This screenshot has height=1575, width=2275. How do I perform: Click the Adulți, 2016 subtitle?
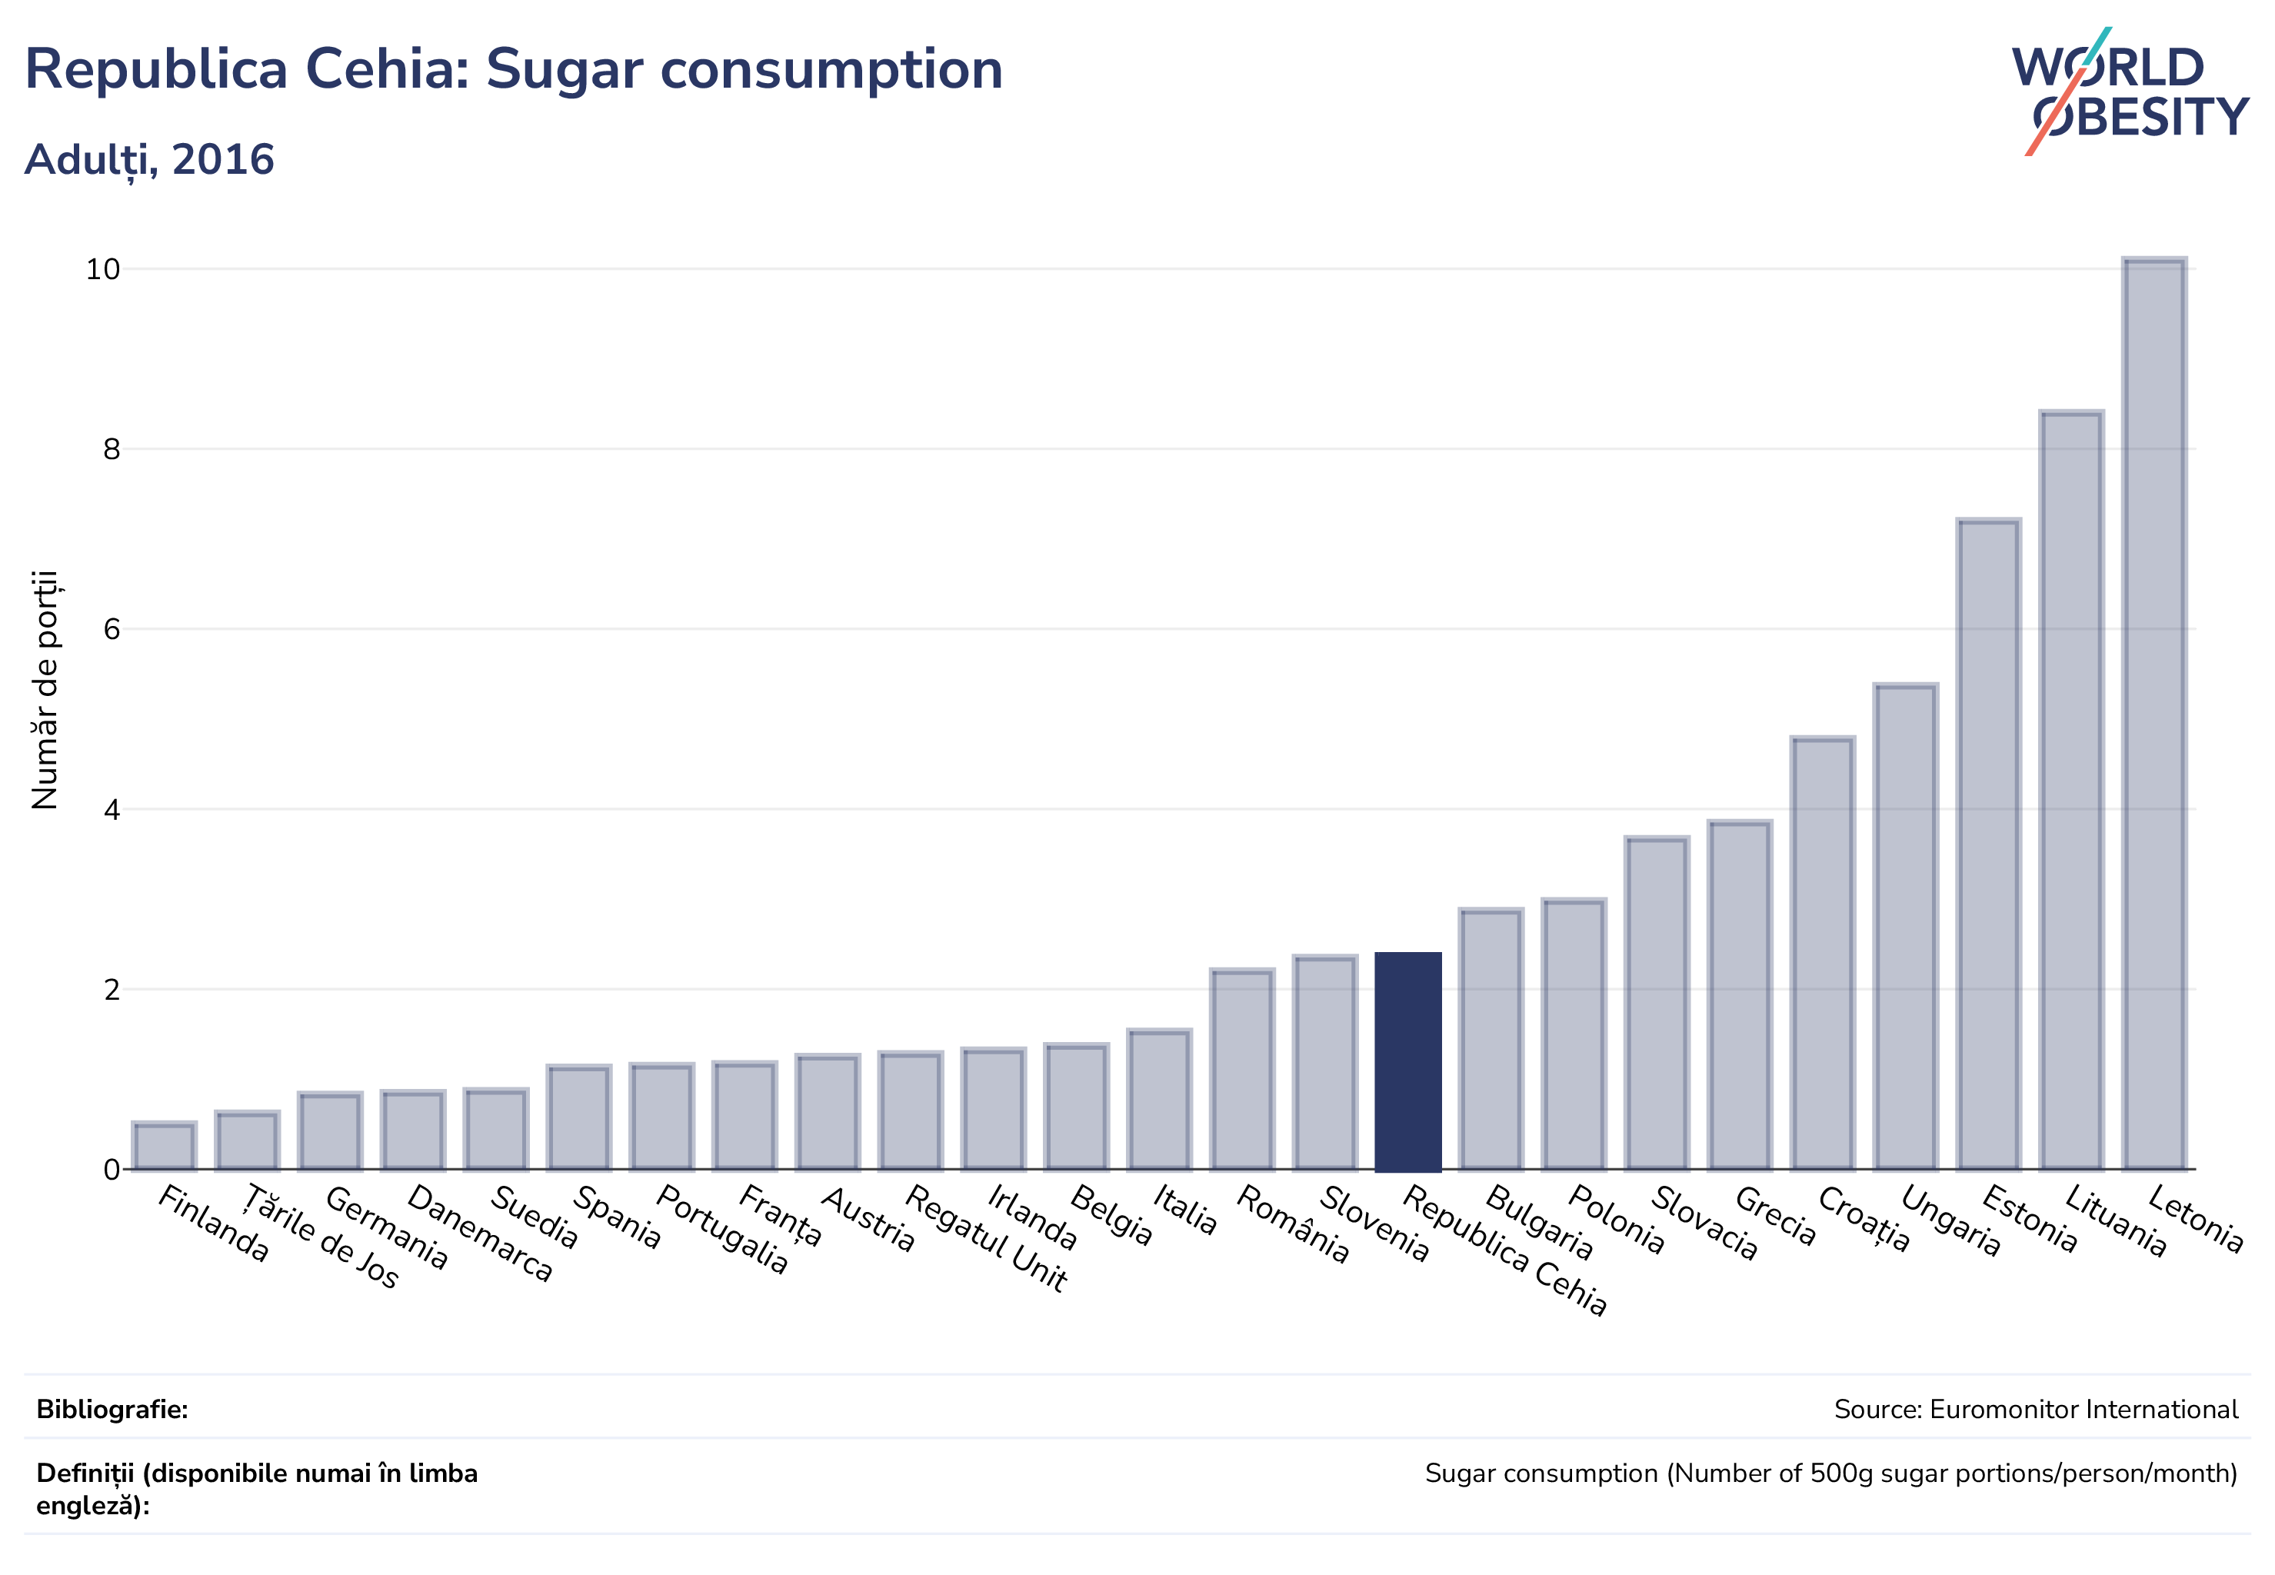[x=149, y=160]
